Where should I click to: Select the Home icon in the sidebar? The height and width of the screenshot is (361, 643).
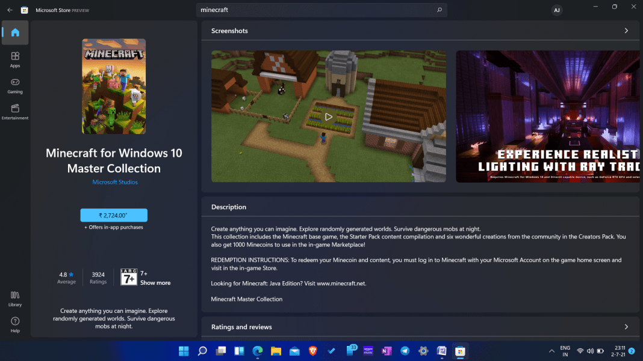pyautogui.click(x=15, y=33)
